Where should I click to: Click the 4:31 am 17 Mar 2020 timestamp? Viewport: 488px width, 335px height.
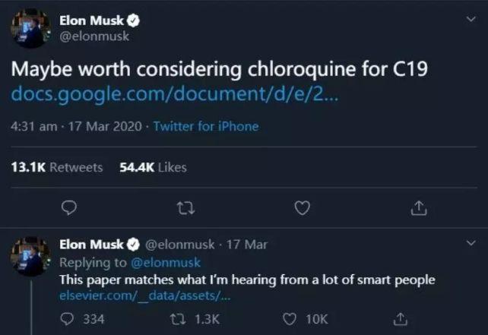pos(76,127)
